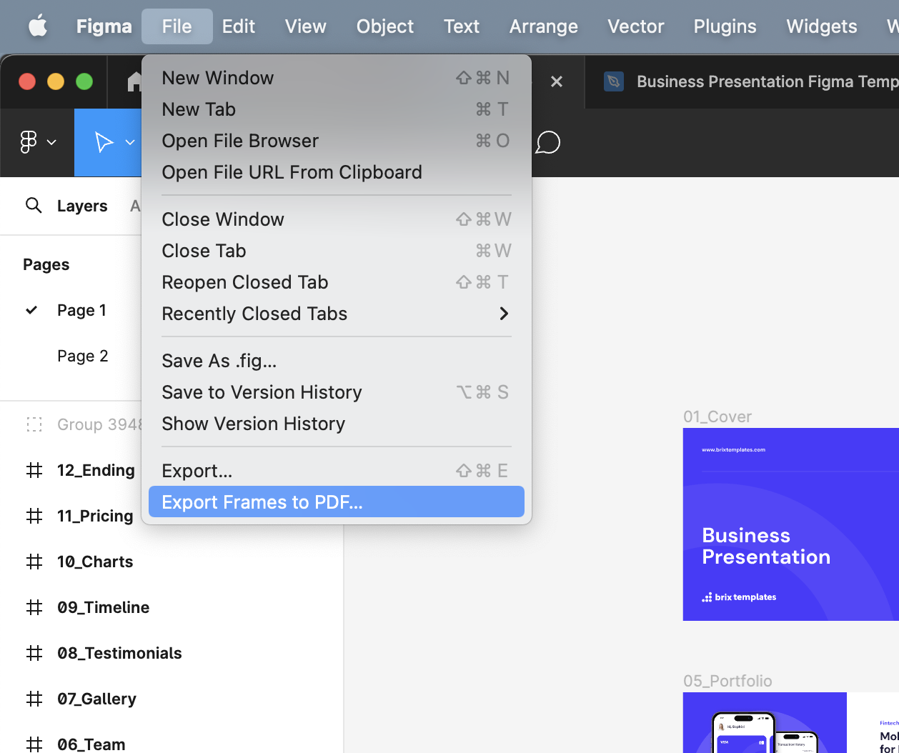This screenshot has height=753, width=899.
Task: Open the Plugins menu
Action: point(725,26)
